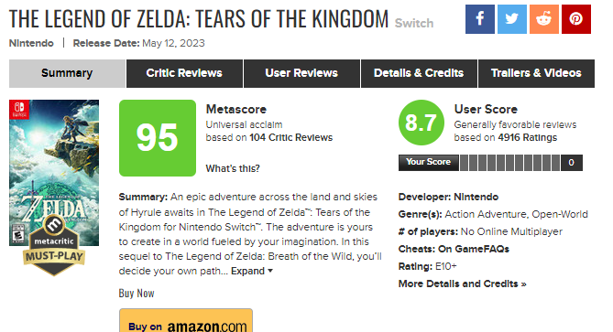613x332 pixels.
Task: Go to the Trailers & Videos tab
Action: coord(536,73)
